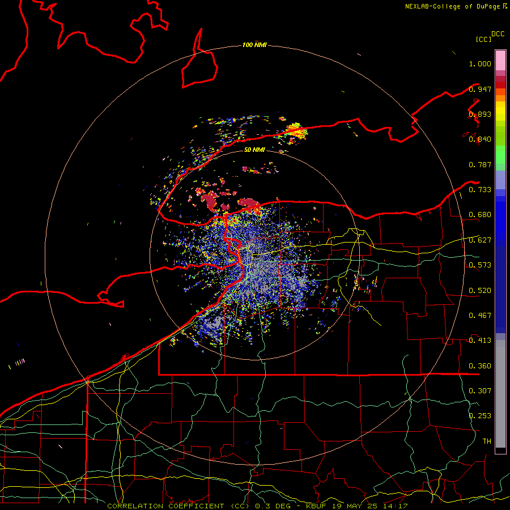Click the 0.467 scale value
Image resolution: width=510 pixels, height=510 pixels.
click(x=480, y=316)
